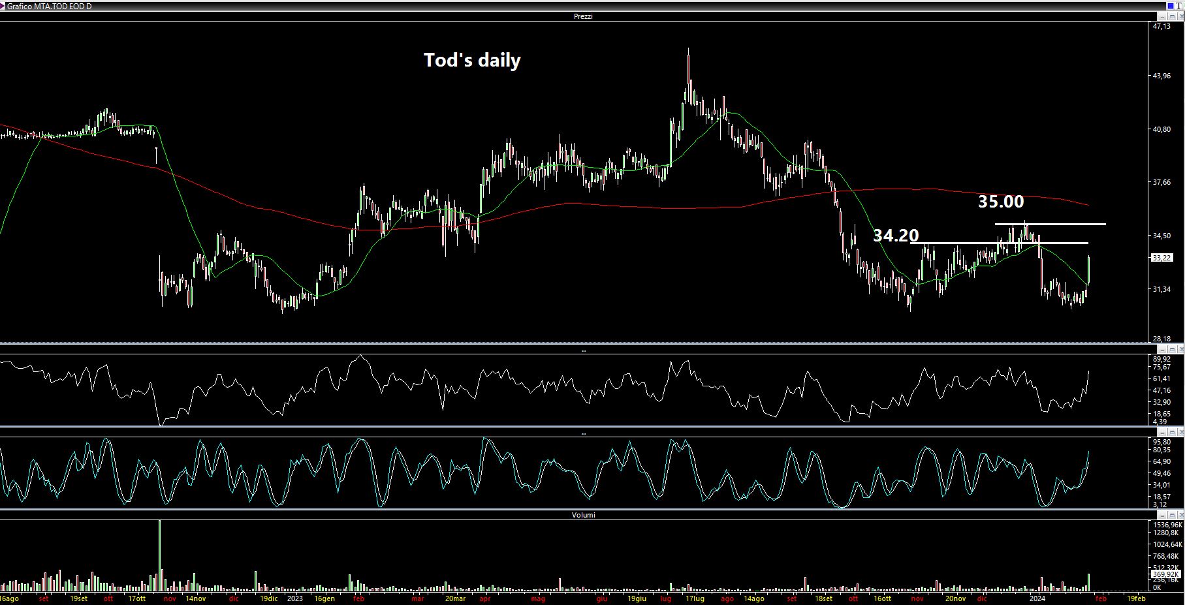Click the 16gen date axis label

pyautogui.click(x=324, y=598)
